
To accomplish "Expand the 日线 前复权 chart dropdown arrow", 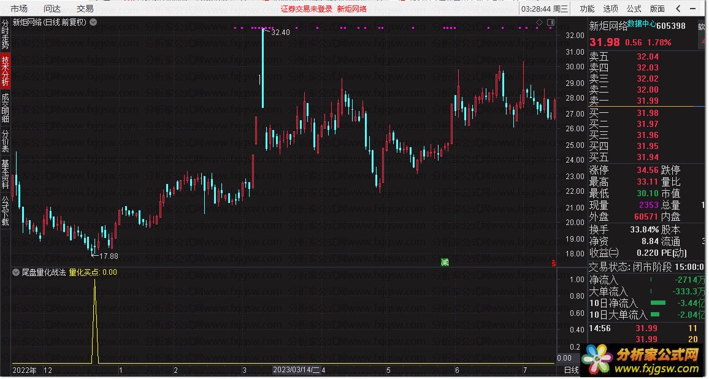I will tap(93, 21).
